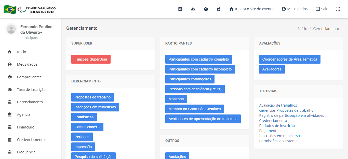Open the Comunicados dropdown button

pos(87,127)
